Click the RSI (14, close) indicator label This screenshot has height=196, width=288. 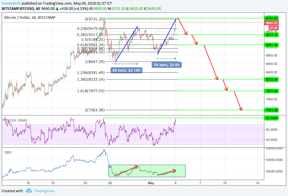[x=16, y=120]
